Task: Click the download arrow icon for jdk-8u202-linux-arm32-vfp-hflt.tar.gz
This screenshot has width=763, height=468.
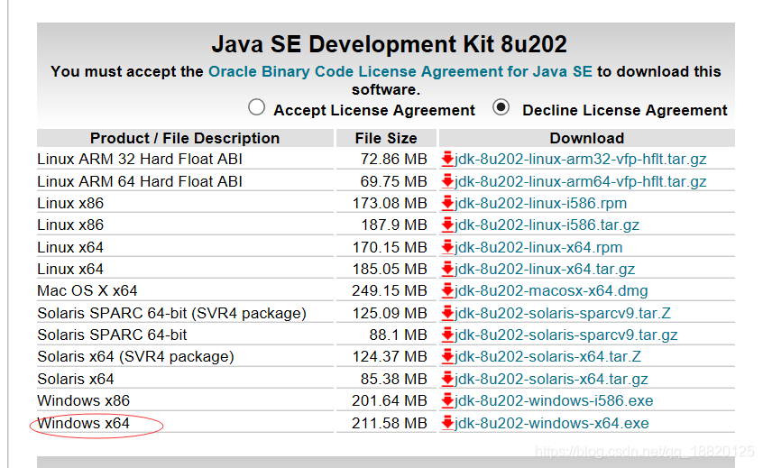Action: click(447, 159)
